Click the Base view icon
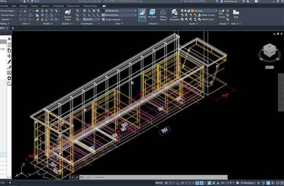 pos(236,14)
